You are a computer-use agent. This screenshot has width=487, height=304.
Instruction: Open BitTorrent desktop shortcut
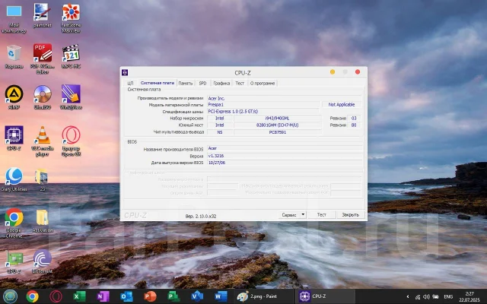pyautogui.click(x=43, y=261)
